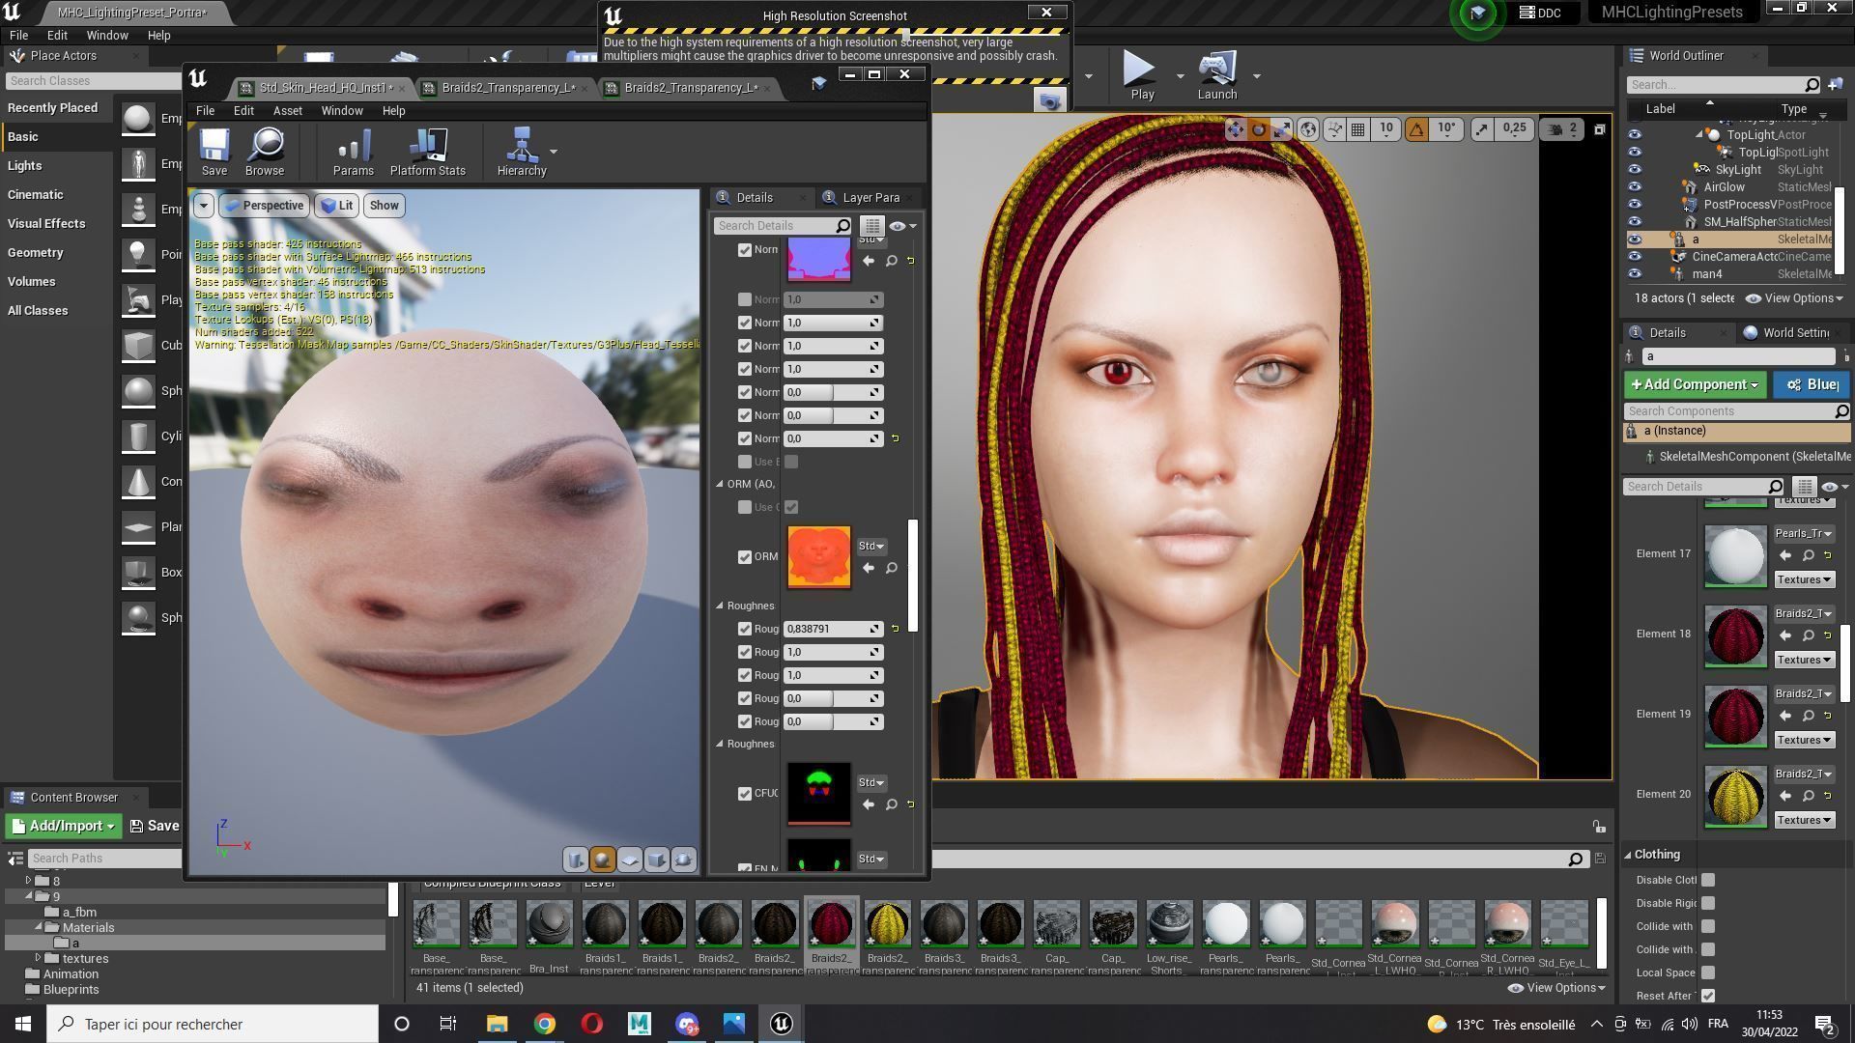Collapse the Clothing section
The image size is (1855, 1043).
pos(1629,855)
